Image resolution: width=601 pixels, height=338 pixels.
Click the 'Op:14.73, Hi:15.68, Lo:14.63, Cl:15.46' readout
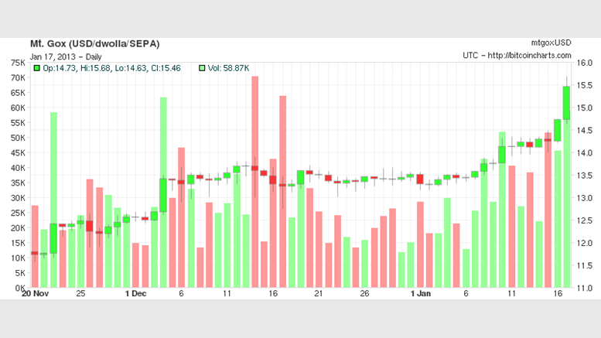coord(111,68)
